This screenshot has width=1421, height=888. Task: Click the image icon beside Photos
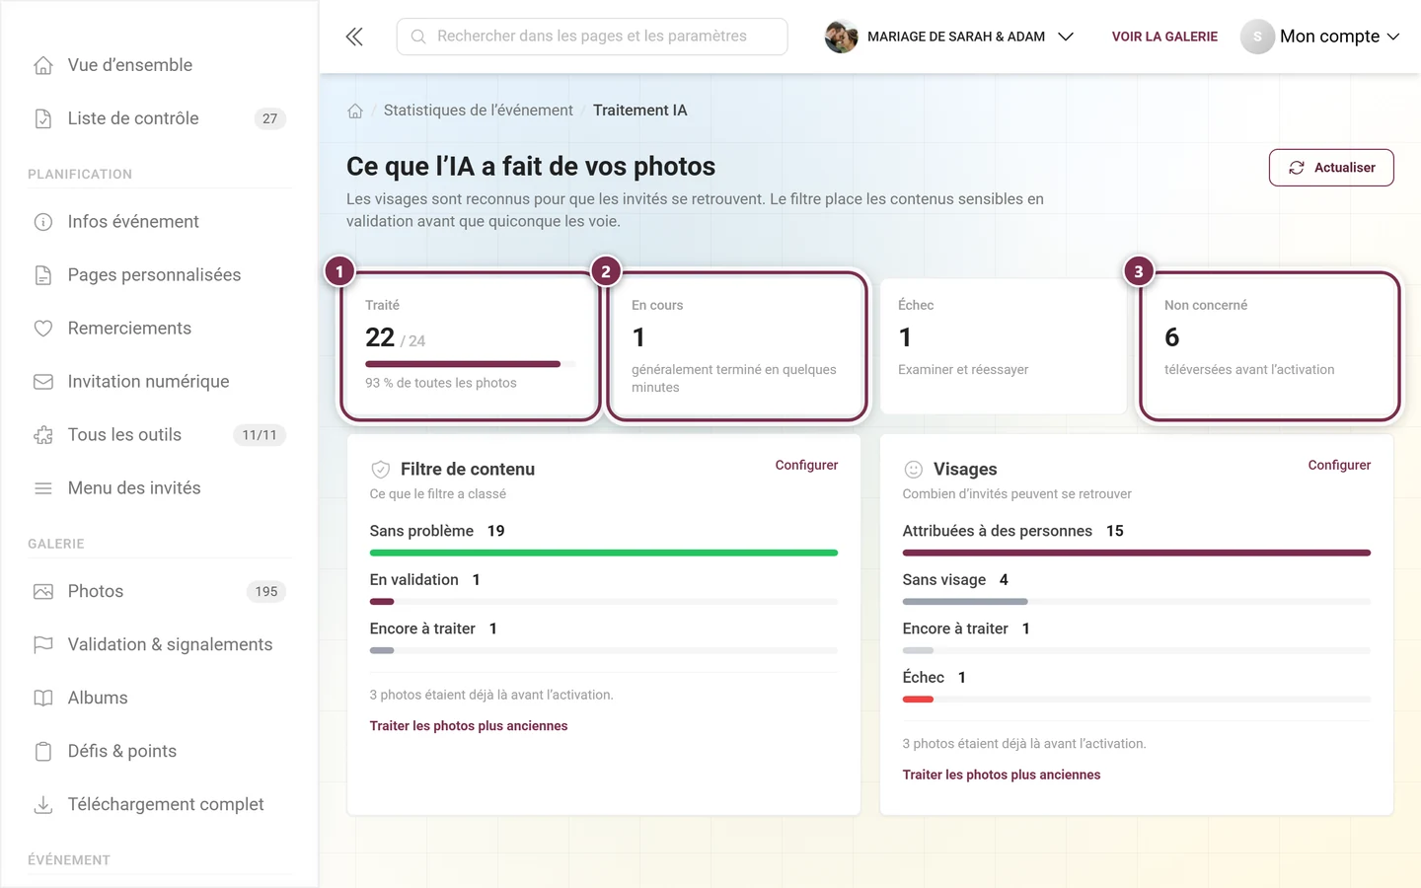tap(43, 592)
